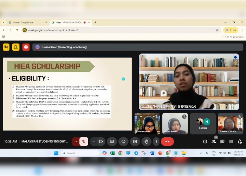Show the participants people panel

214,142
